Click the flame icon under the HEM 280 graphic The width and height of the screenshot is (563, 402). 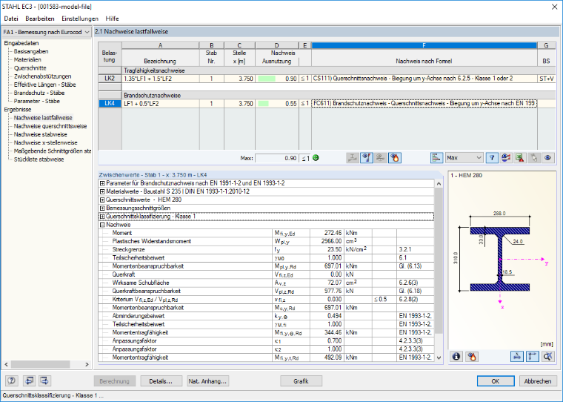[472, 356]
